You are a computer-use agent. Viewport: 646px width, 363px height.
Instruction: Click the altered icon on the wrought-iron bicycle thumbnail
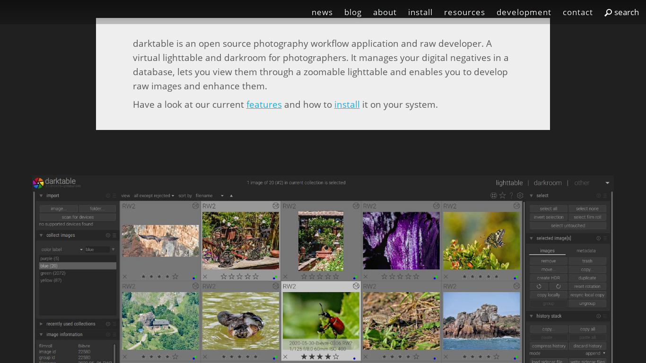(276, 206)
